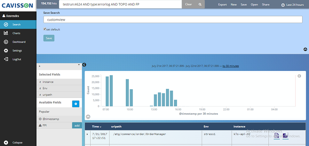The image size is (309, 146).
Task: Click the tallest histogram bar near 07:30
Action: [x=111, y=91]
